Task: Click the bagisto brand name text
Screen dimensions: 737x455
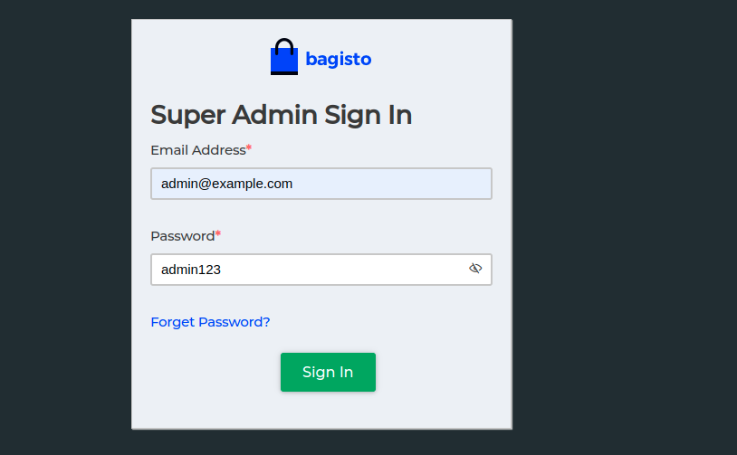Action: [x=339, y=59]
